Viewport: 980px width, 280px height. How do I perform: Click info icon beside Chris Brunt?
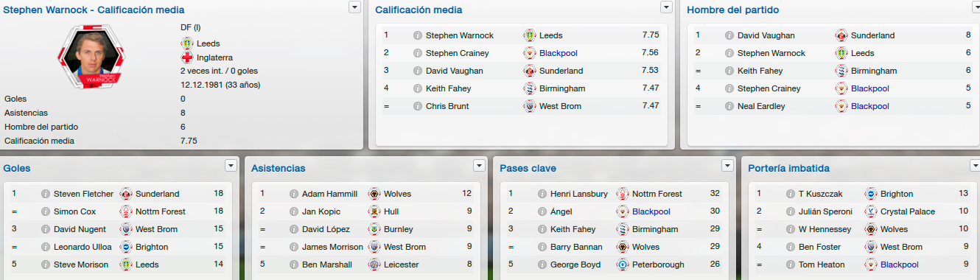[418, 106]
